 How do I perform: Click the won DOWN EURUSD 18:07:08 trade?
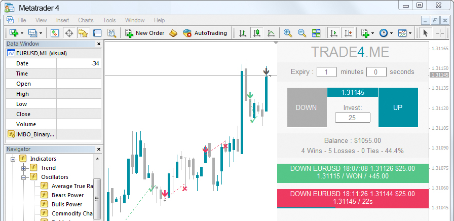pos(353,173)
